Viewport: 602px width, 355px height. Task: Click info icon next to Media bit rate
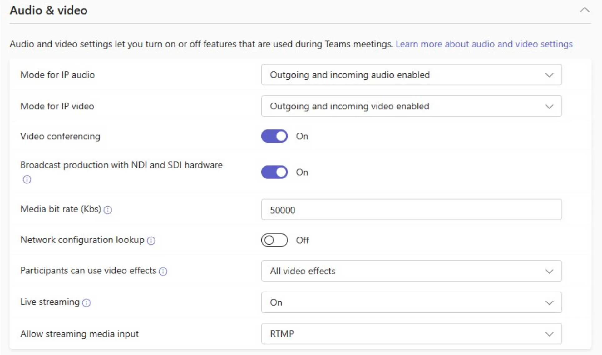108,210
